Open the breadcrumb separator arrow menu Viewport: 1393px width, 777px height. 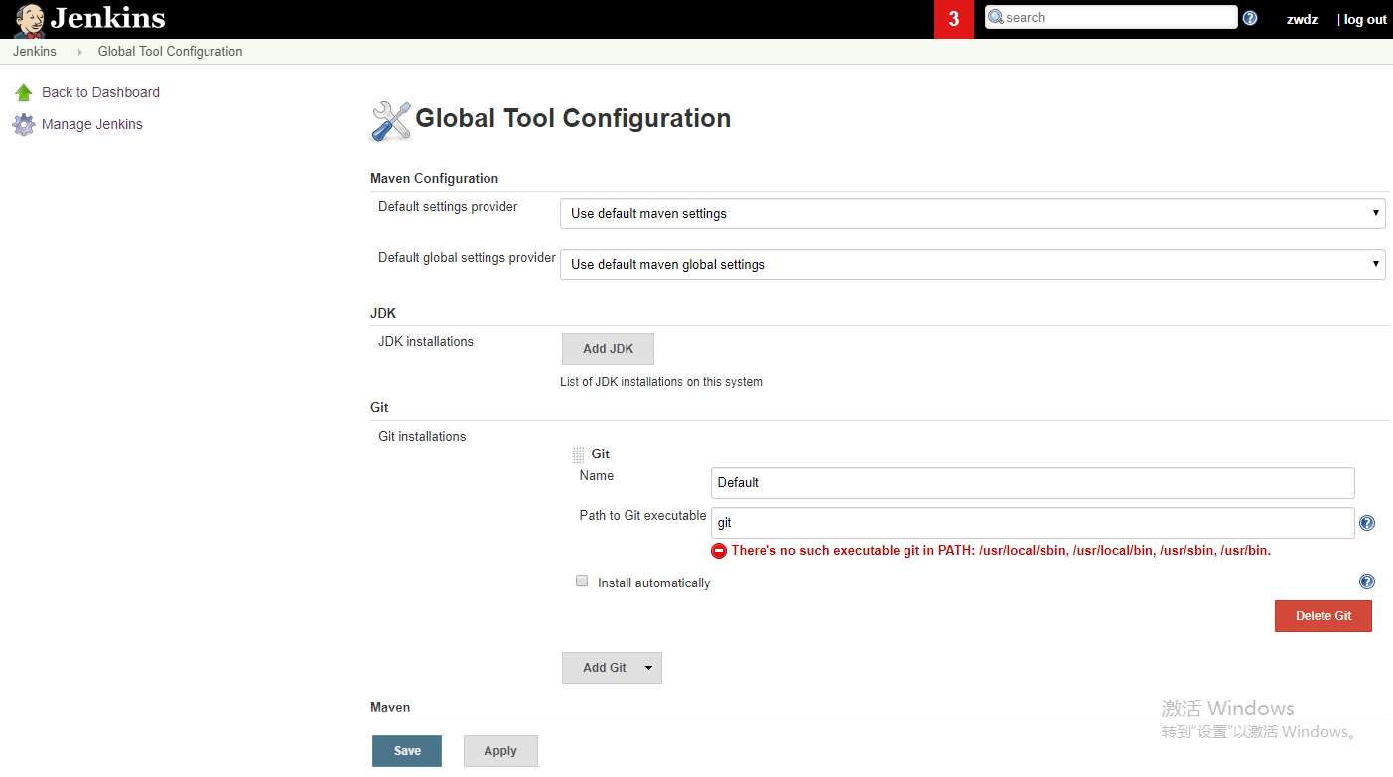click(x=79, y=52)
